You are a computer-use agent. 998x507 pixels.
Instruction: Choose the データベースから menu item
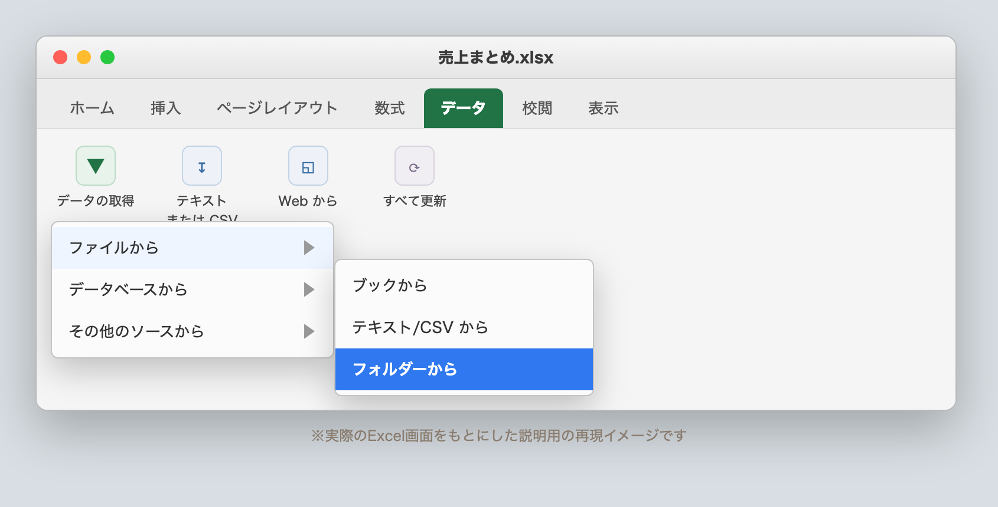[193, 289]
